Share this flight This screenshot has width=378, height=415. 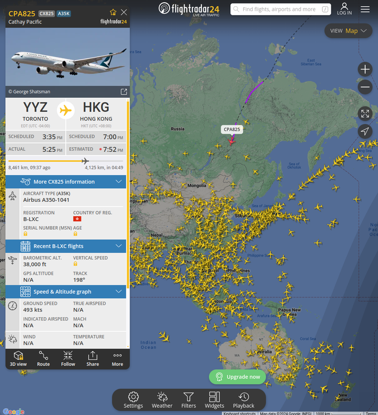tap(93, 358)
